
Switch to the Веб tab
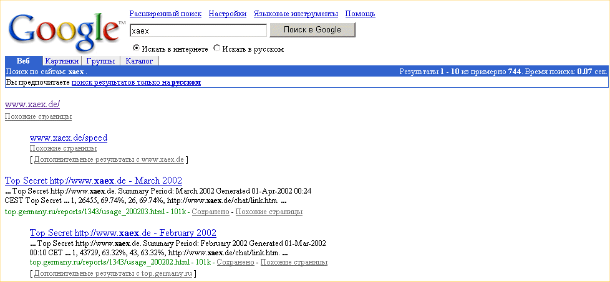click(23, 61)
